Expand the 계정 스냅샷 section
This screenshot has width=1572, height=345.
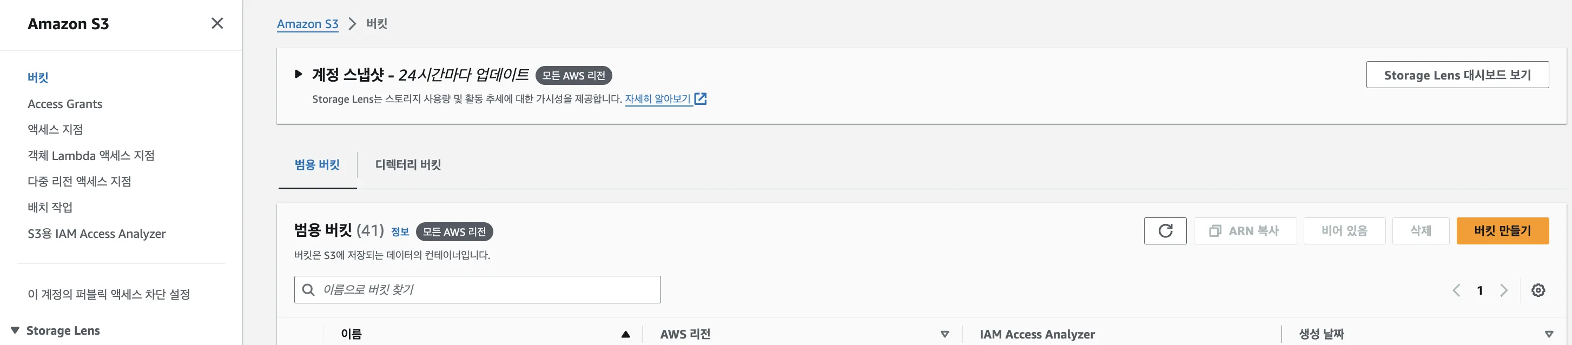(x=299, y=75)
